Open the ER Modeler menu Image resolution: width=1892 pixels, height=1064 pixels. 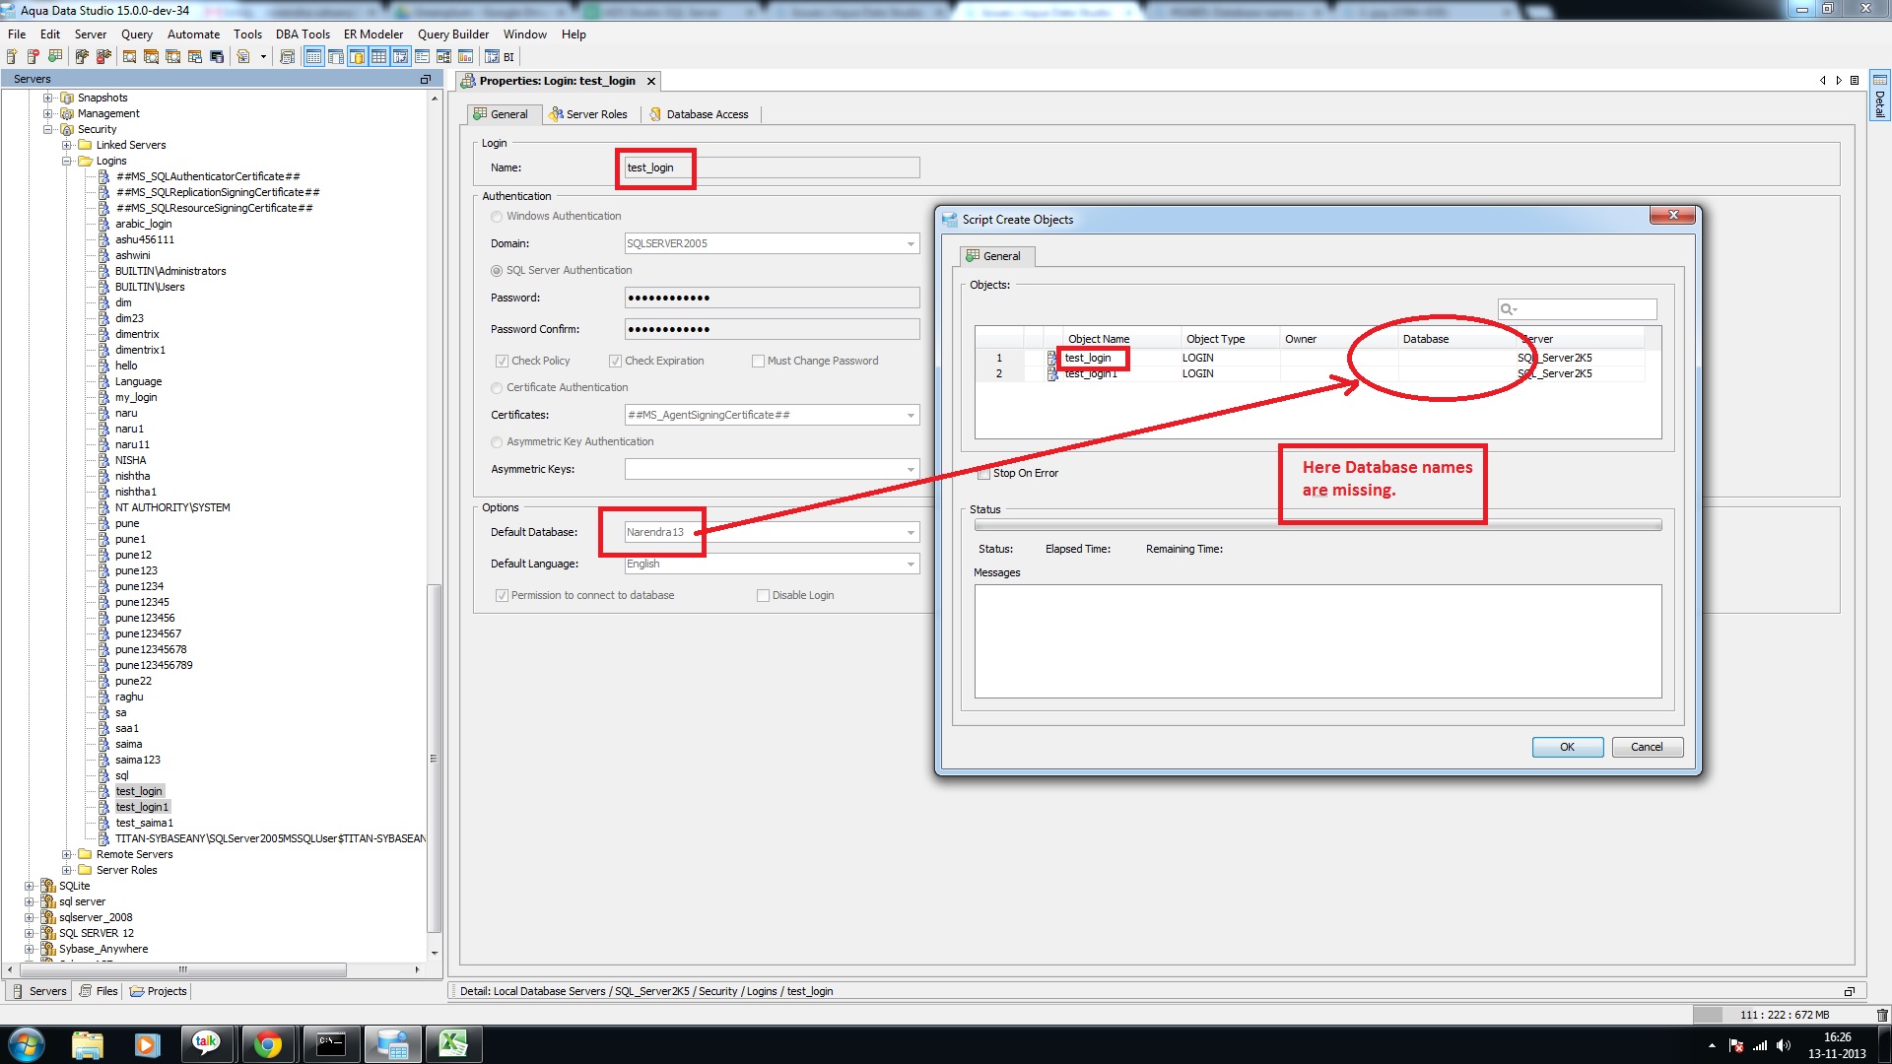tap(373, 34)
